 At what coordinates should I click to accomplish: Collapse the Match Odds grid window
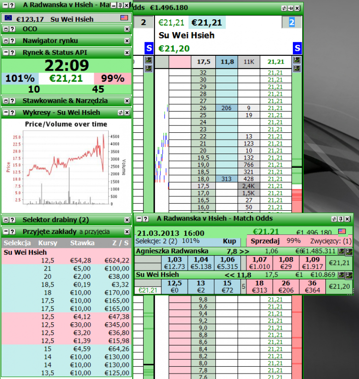coord(139,219)
